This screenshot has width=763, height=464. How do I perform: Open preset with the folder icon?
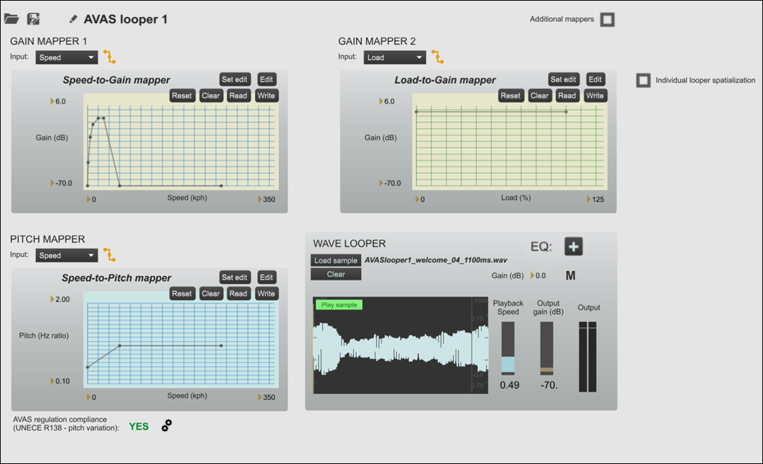[x=11, y=19]
